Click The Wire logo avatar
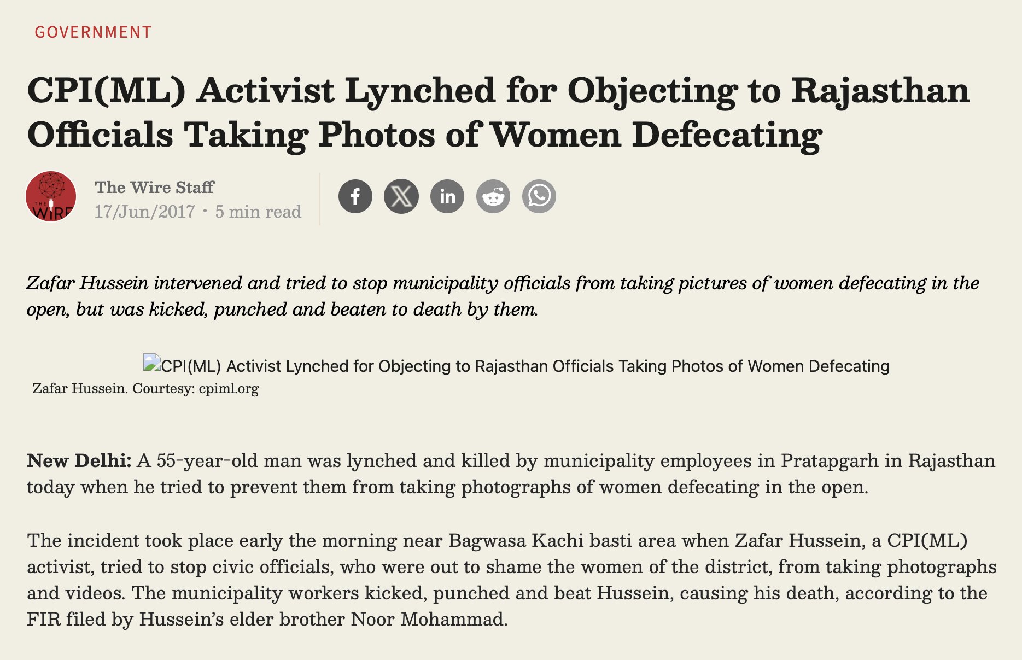The height and width of the screenshot is (660, 1022). point(51,196)
